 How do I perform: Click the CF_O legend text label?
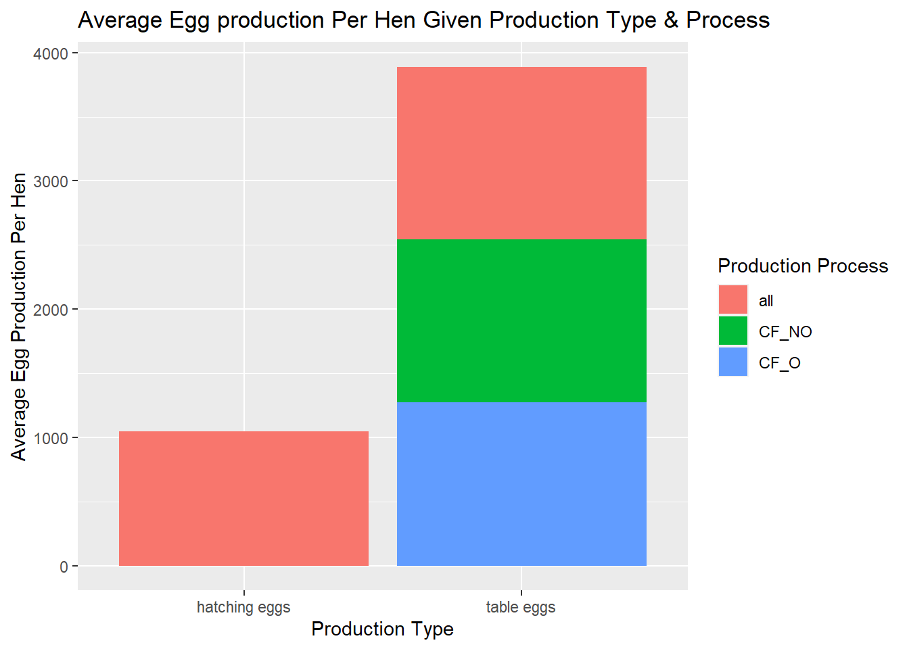click(780, 363)
